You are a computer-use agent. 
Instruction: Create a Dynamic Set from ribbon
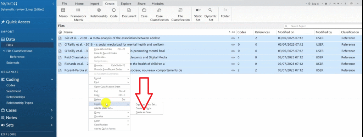211,15
